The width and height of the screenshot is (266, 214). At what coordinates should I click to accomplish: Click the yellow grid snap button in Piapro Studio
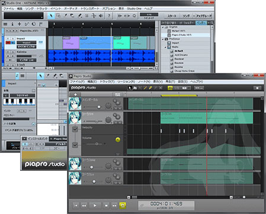170,88
